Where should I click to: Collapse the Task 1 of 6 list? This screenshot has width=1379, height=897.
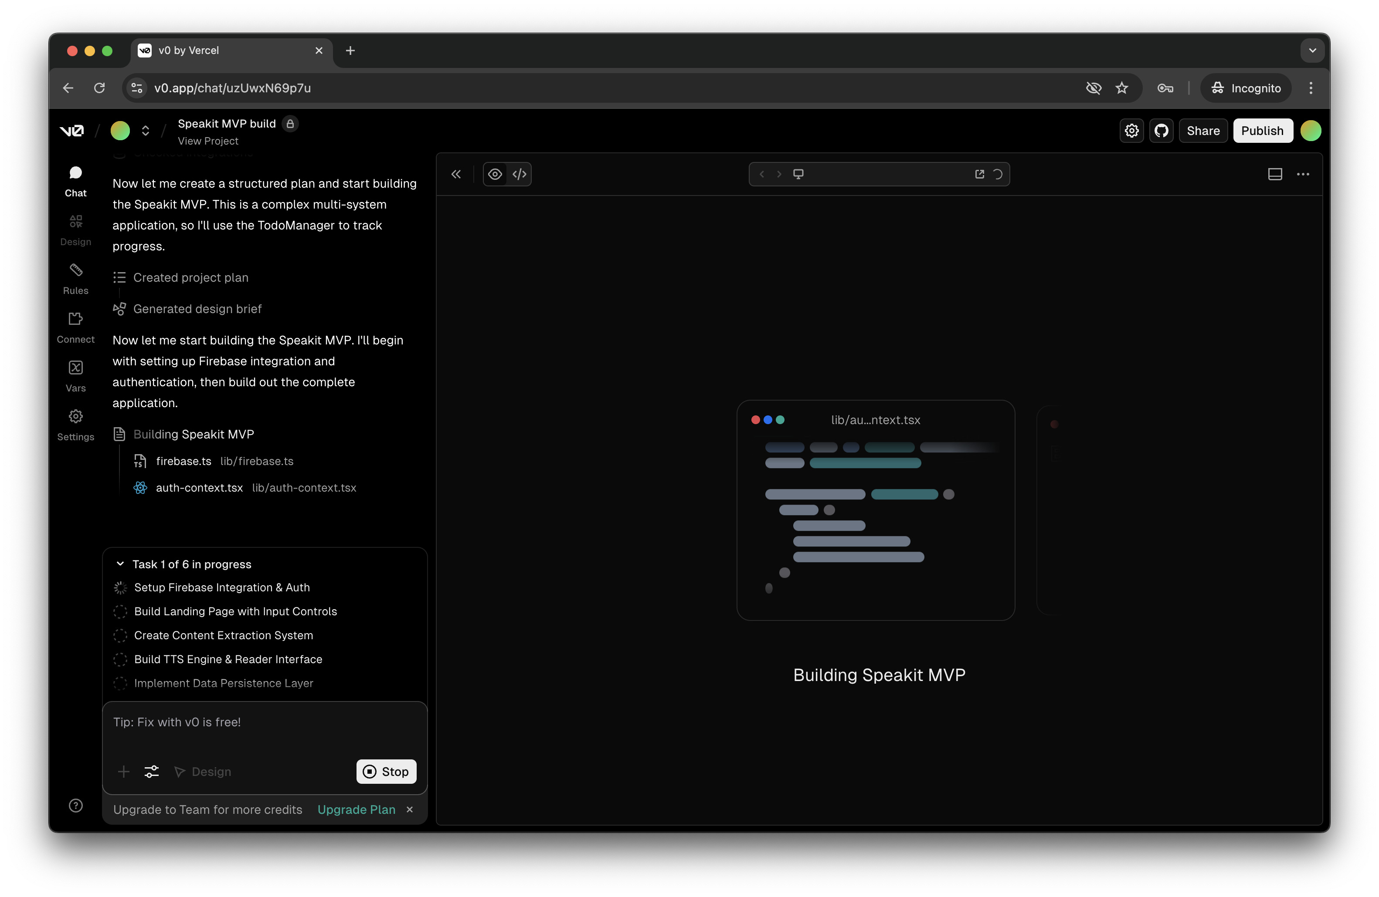(120, 563)
